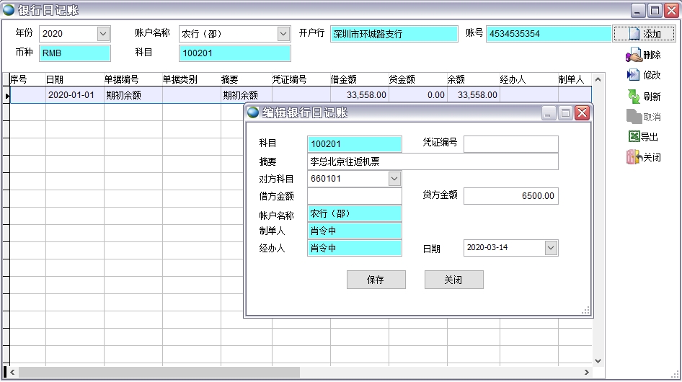The height and width of the screenshot is (382, 682).
Task: Click the 贷方金额 field showing 6500.00
Action: 510,196
